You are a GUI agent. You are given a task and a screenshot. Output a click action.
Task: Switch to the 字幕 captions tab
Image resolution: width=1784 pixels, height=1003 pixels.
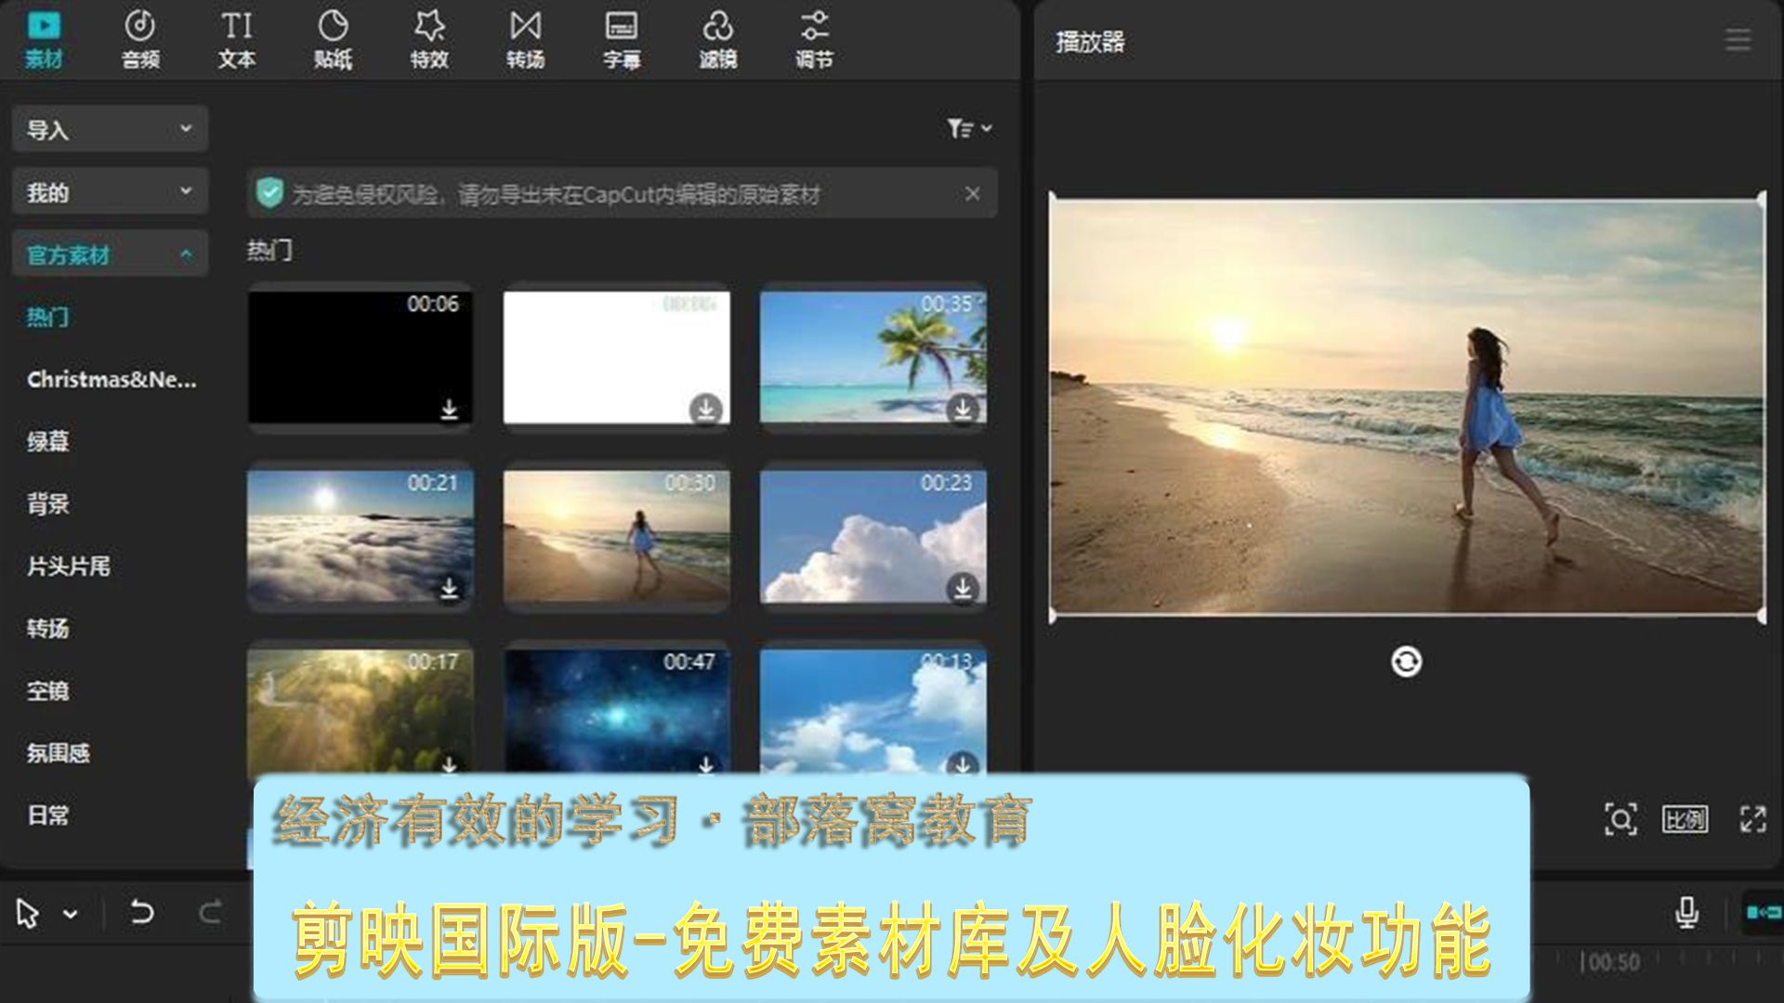click(620, 39)
